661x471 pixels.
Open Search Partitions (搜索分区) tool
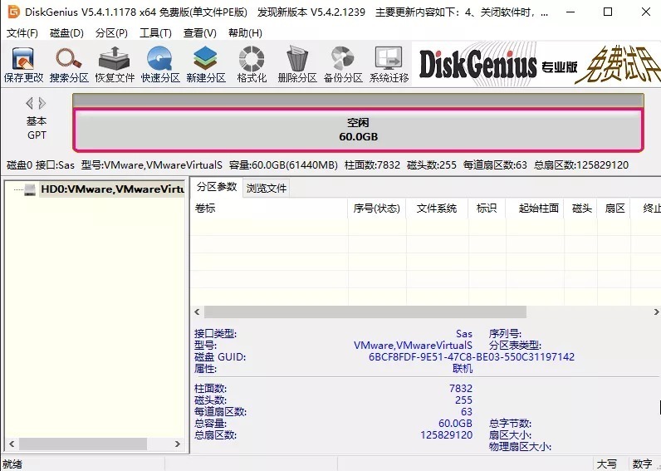tap(69, 64)
